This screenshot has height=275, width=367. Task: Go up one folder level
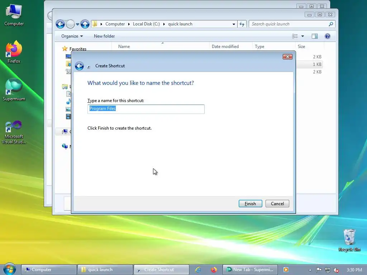[x=85, y=24]
